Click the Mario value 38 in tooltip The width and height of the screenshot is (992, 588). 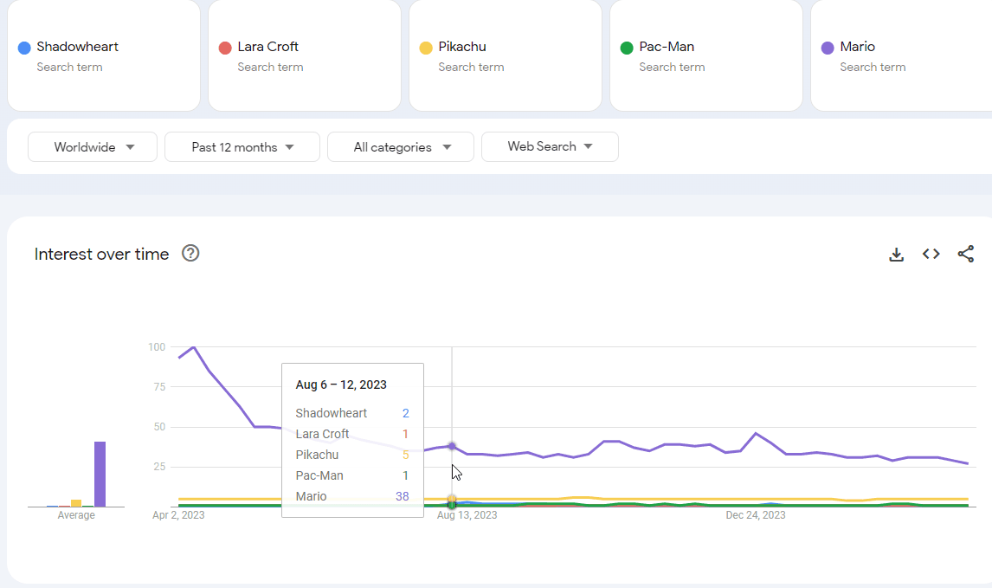pyautogui.click(x=403, y=497)
